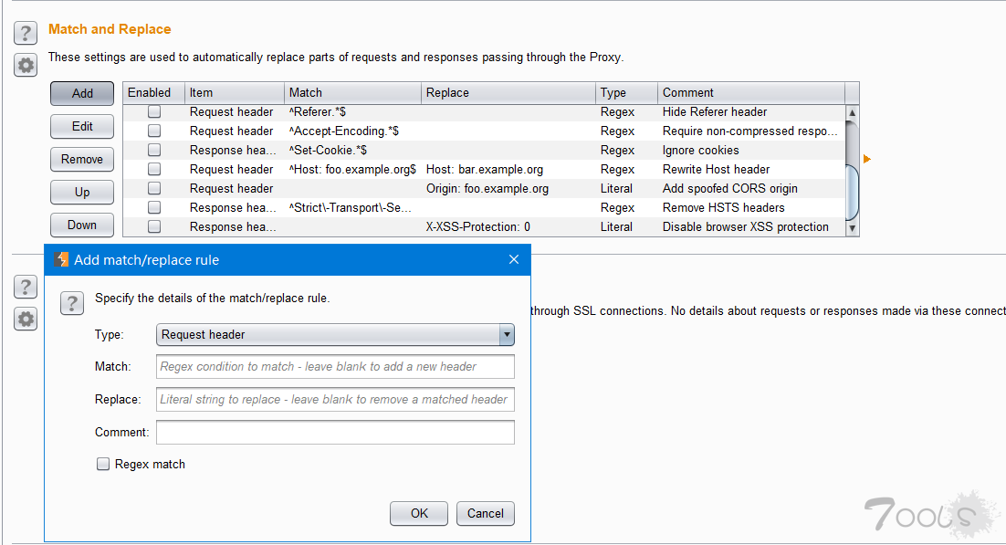Screen dimensions: 1006x545
Task: Click the help icon inside the dialog
Action: [x=72, y=303]
